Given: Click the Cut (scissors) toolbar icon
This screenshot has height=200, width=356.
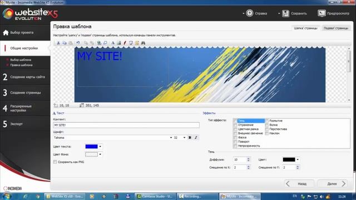Looking at the screenshot, I should tap(58, 43).
